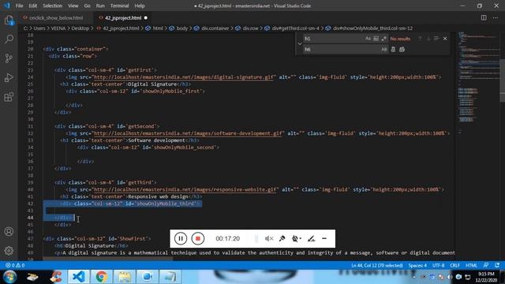Expand html breadcrumb segment
The height and width of the screenshot is (284, 505).
155,28
